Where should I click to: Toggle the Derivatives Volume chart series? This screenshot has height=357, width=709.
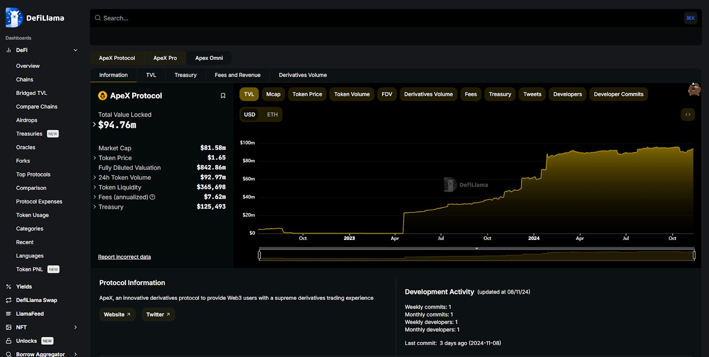coord(429,94)
